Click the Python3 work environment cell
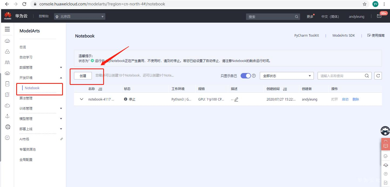390x187 pixels. [x=181, y=99]
